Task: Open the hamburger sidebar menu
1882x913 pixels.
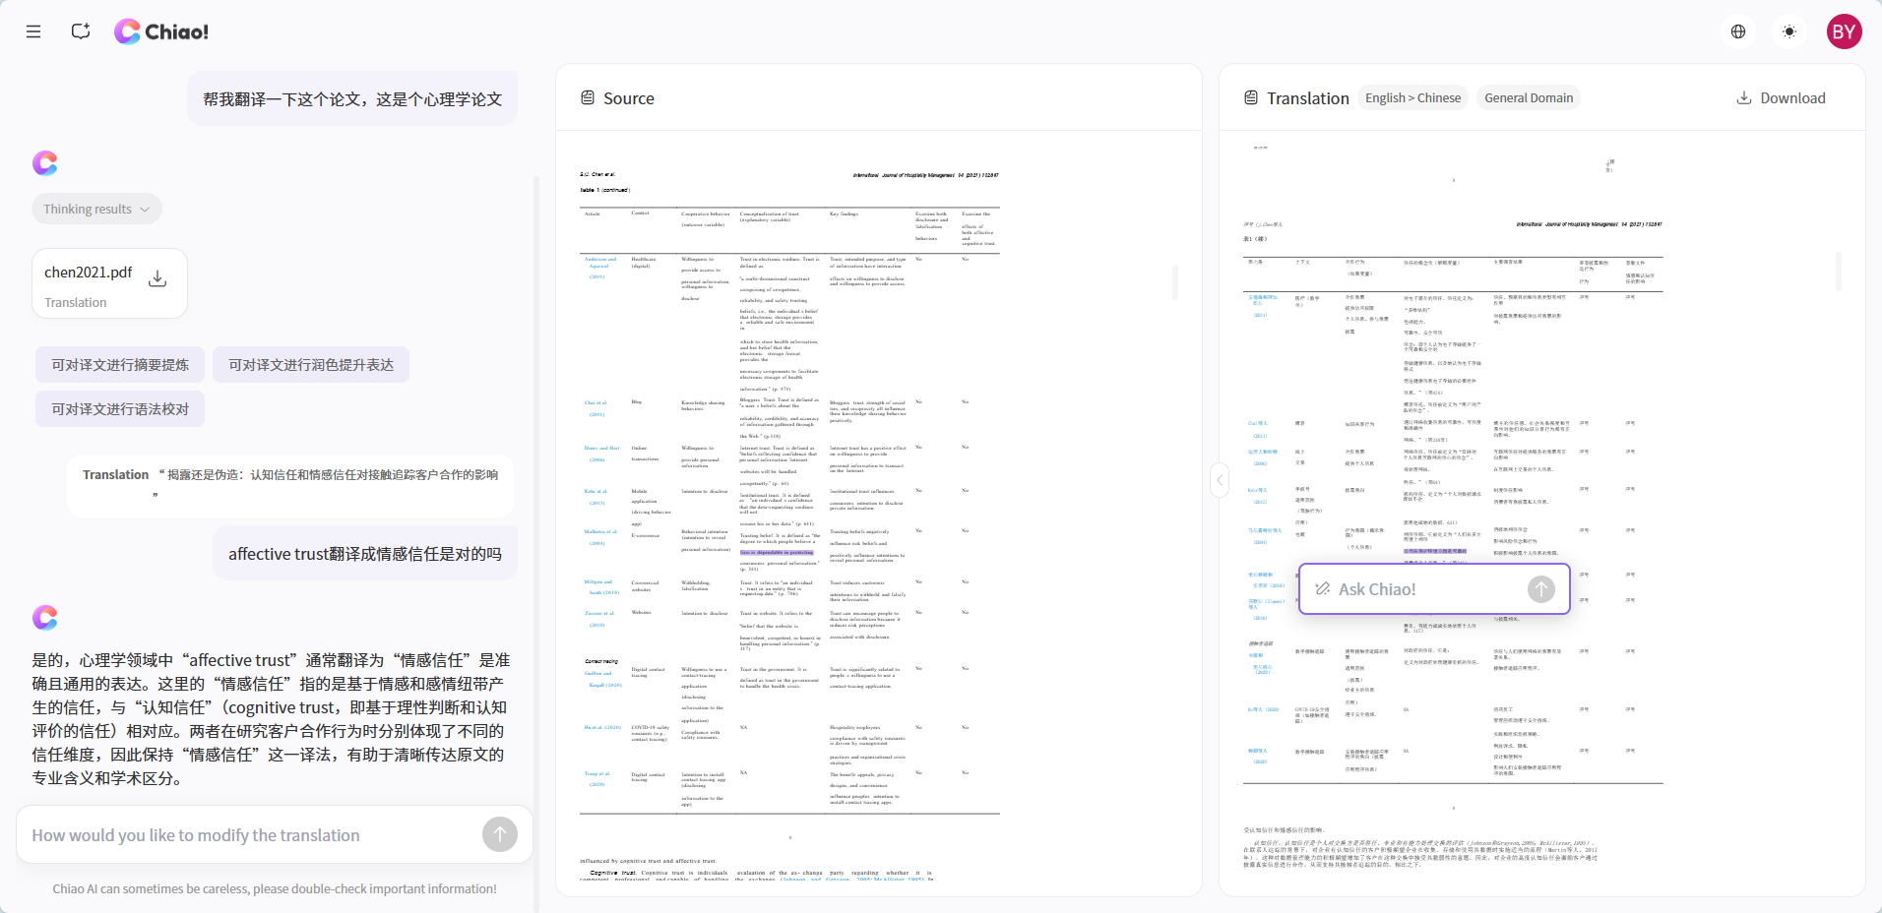Action: pyautogui.click(x=33, y=31)
